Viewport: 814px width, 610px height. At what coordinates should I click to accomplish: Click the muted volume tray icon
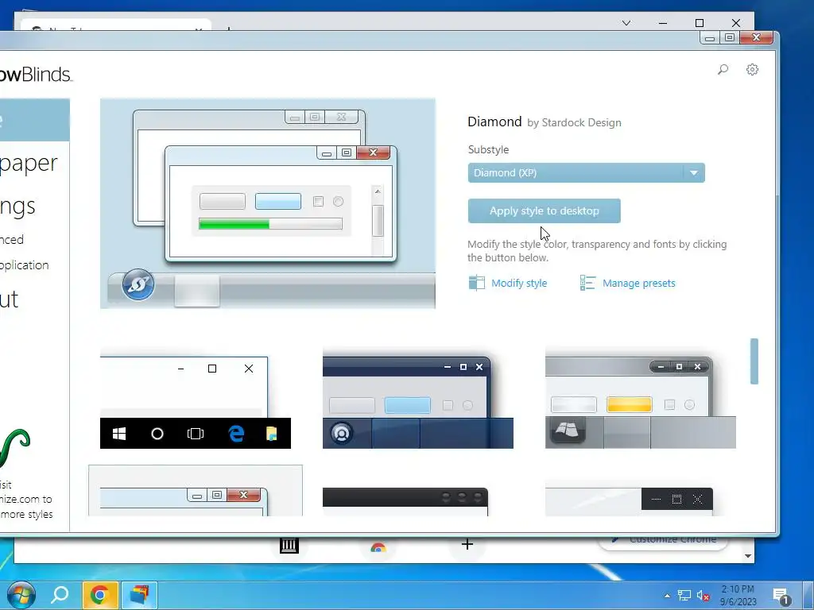tap(703, 596)
